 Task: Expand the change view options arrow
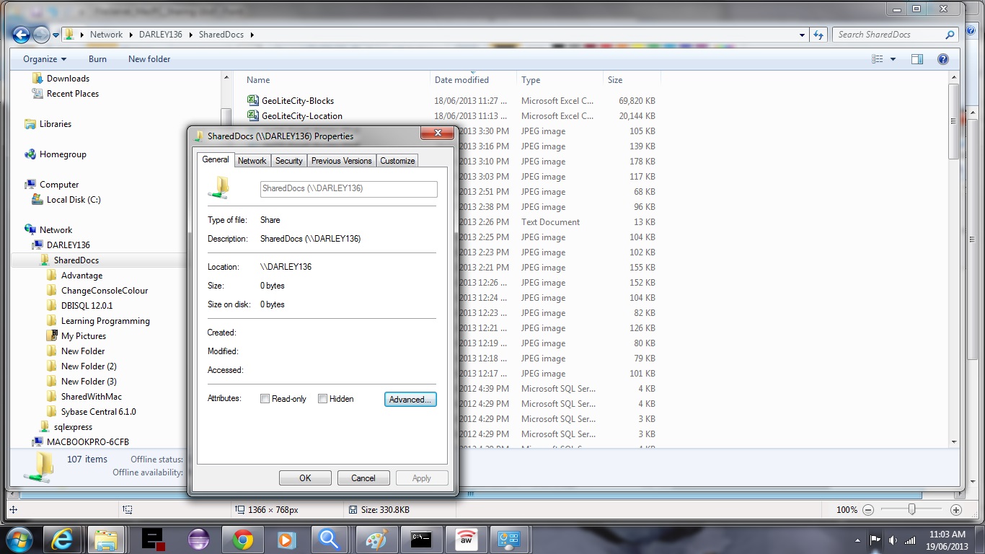click(x=893, y=59)
